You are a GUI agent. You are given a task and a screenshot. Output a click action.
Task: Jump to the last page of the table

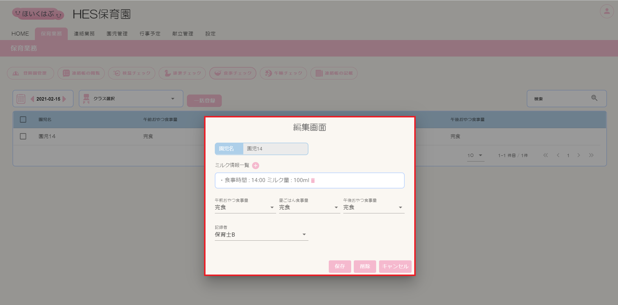(591, 155)
